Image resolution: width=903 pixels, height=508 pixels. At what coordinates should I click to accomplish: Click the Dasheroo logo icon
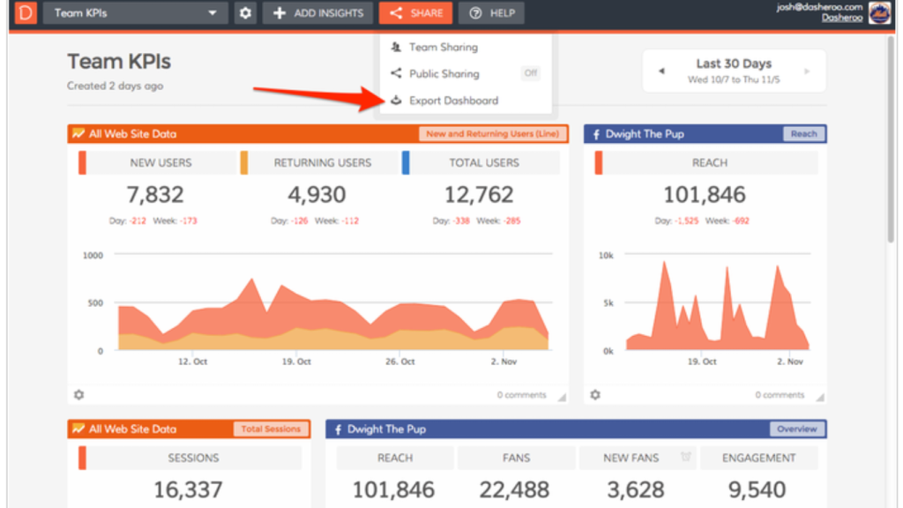tap(26, 13)
